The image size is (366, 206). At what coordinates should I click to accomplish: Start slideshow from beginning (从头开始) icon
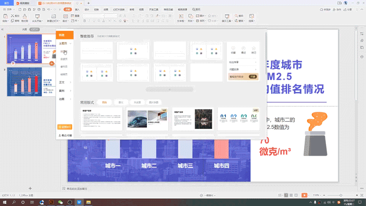[x=37, y=16]
